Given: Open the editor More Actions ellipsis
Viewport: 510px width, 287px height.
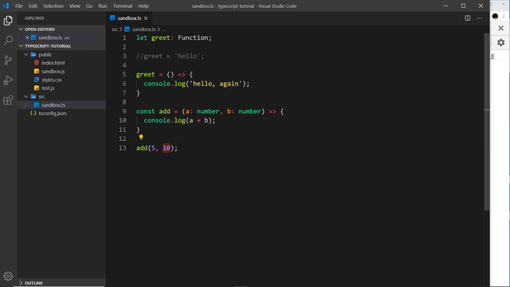Looking at the screenshot, I should pyautogui.click(x=480, y=18).
